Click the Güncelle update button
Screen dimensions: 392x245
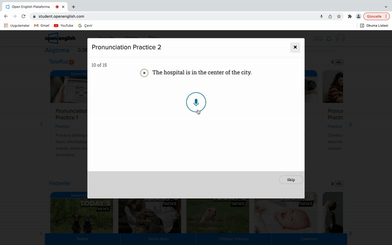point(376,16)
